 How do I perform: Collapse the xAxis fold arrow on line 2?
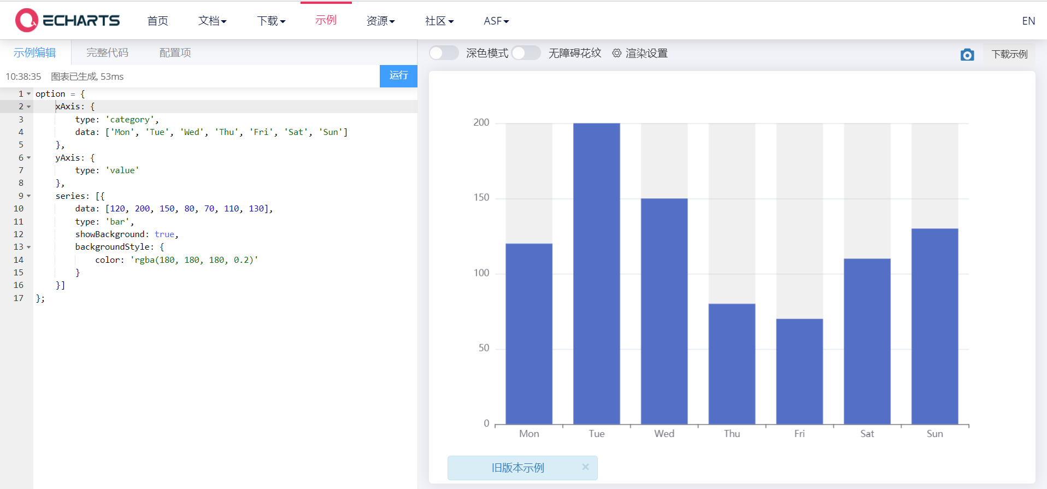pos(29,107)
